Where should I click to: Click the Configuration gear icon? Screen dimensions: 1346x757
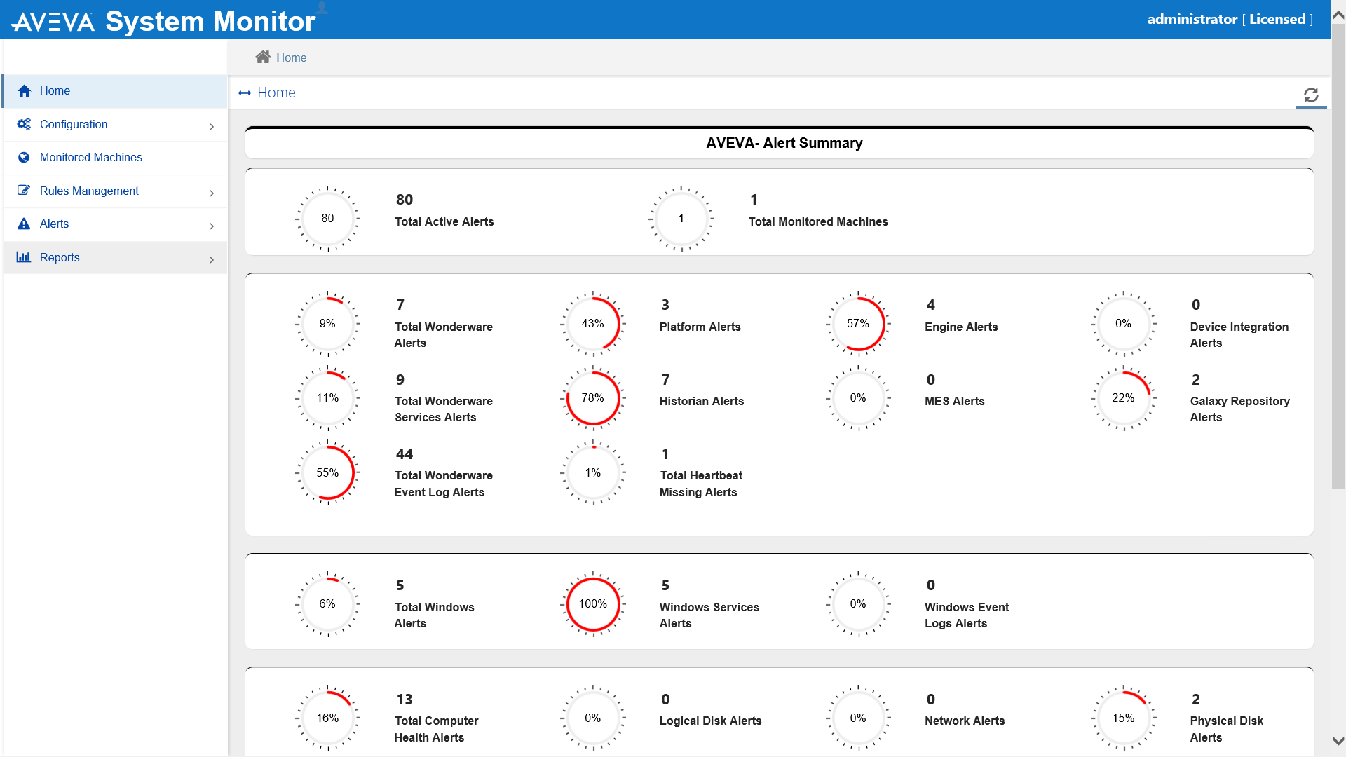coord(24,124)
